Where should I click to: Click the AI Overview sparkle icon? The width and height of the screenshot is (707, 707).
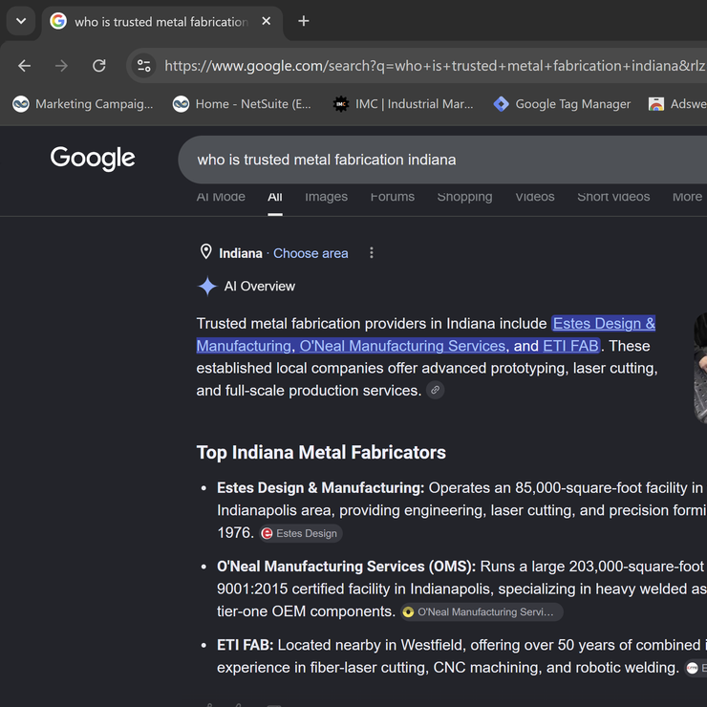(207, 287)
